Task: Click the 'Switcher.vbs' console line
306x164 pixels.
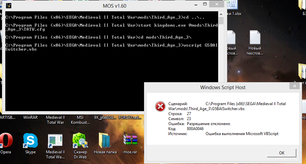Action: click(x=21, y=49)
